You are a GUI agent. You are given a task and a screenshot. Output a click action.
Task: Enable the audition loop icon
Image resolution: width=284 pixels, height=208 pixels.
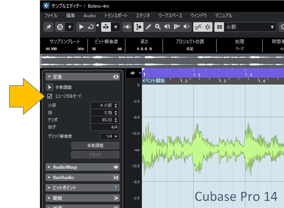[x=90, y=27]
